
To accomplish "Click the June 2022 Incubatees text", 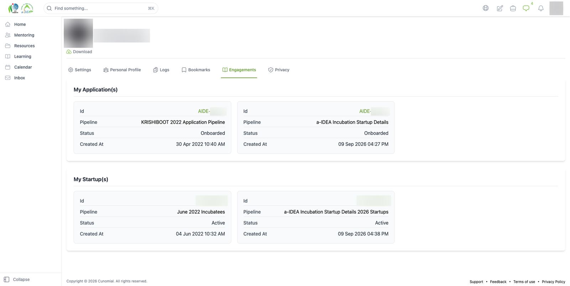I will (201, 212).
